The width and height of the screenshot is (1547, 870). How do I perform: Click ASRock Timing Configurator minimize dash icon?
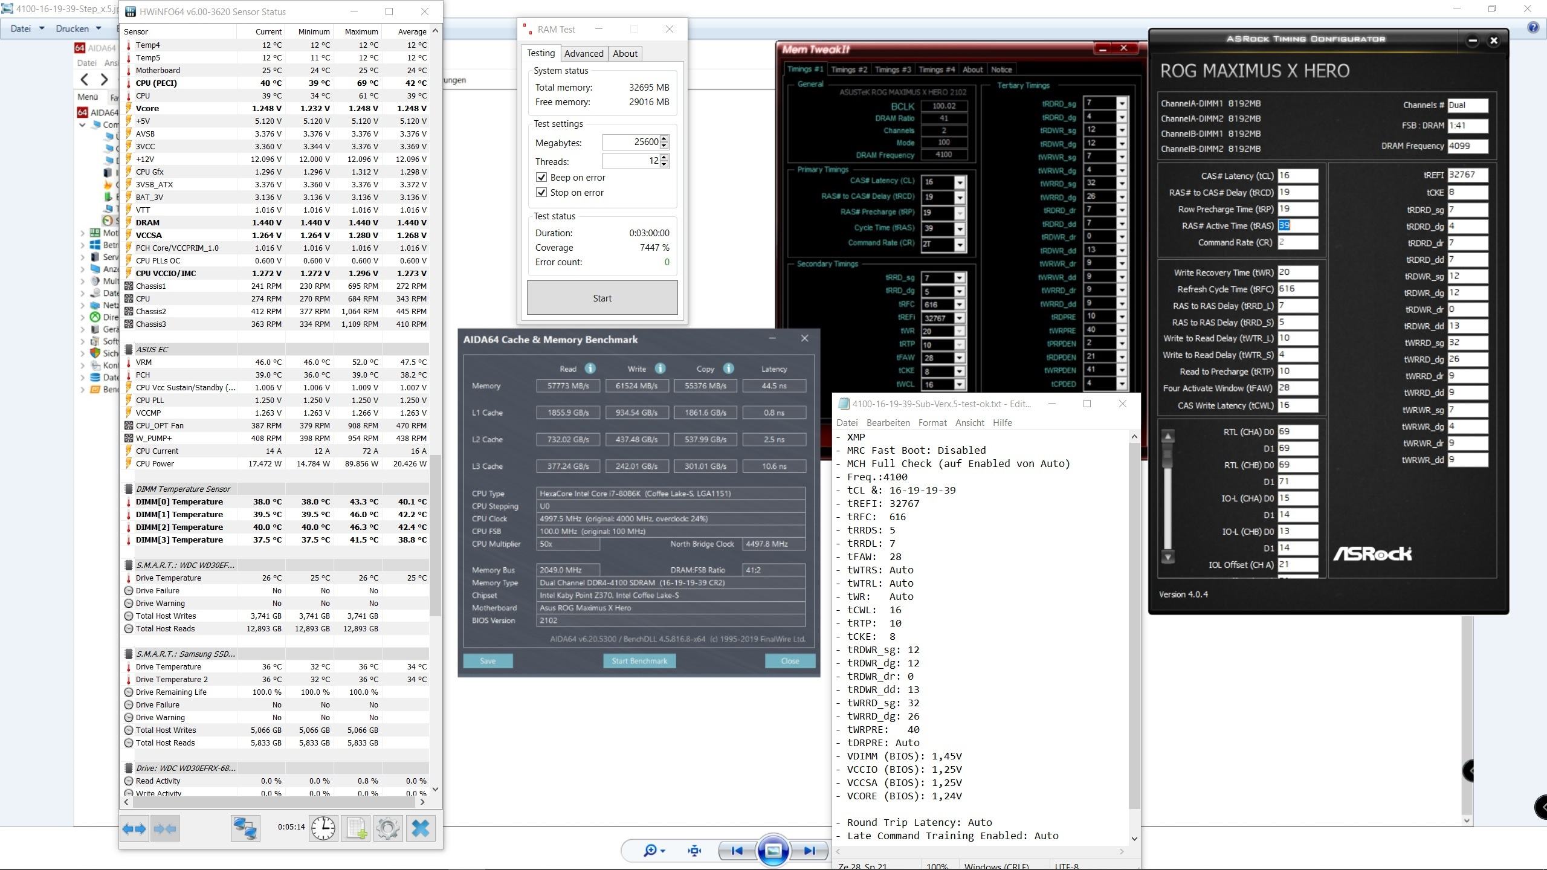(x=1473, y=40)
